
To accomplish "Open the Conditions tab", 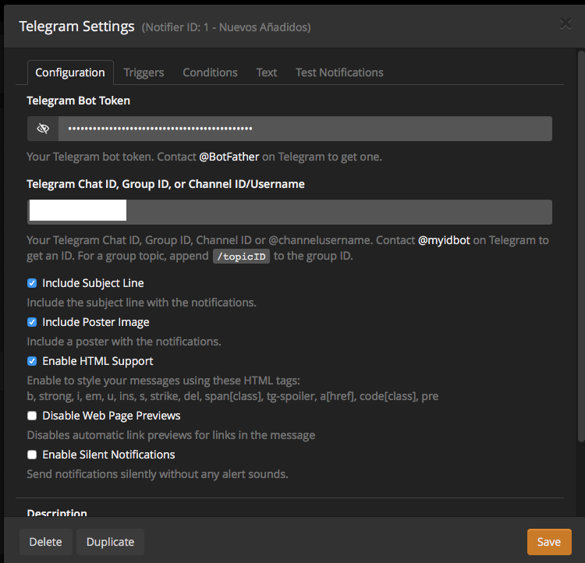I will point(210,73).
